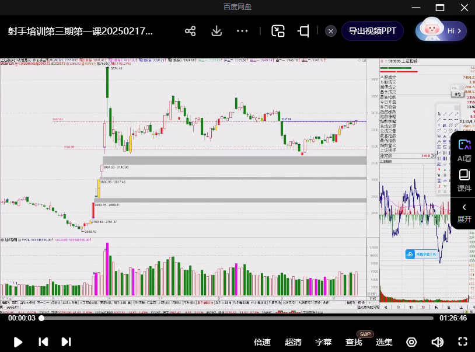The width and height of the screenshot is (475, 352).
Task: Open the 超清 video quality selector
Action: (x=293, y=342)
